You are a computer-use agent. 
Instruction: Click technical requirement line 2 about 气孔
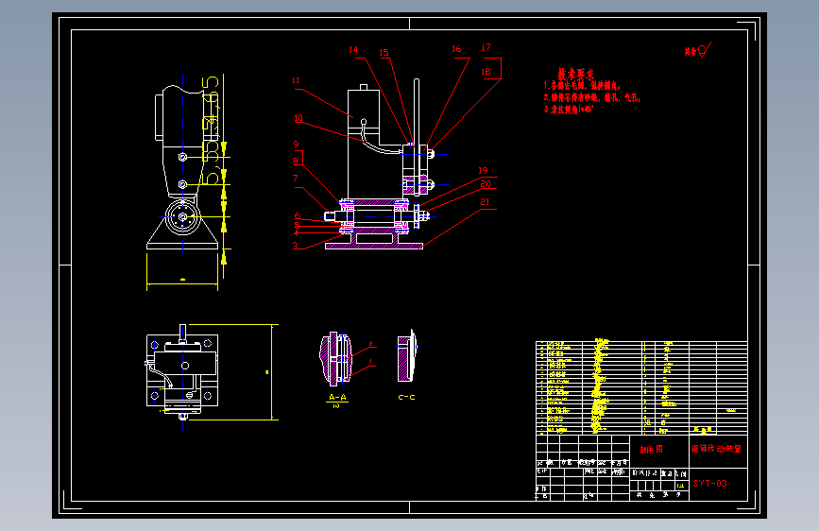[591, 97]
